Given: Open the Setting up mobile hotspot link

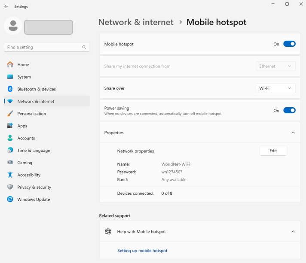Looking at the screenshot, I should tap(142, 251).
